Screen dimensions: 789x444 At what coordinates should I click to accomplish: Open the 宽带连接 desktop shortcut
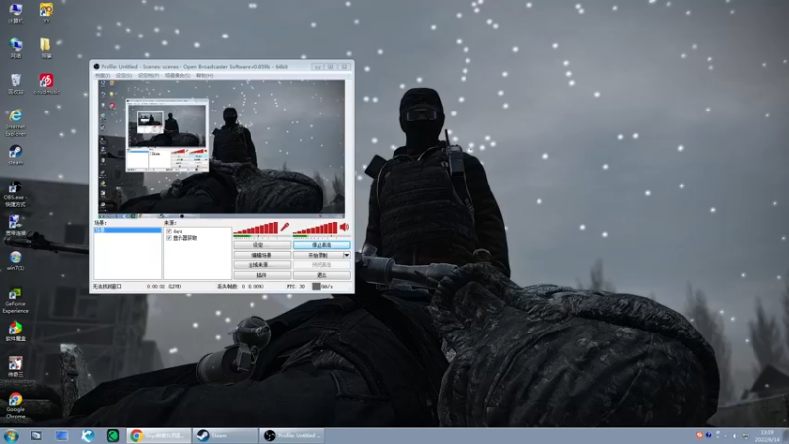(x=15, y=226)
